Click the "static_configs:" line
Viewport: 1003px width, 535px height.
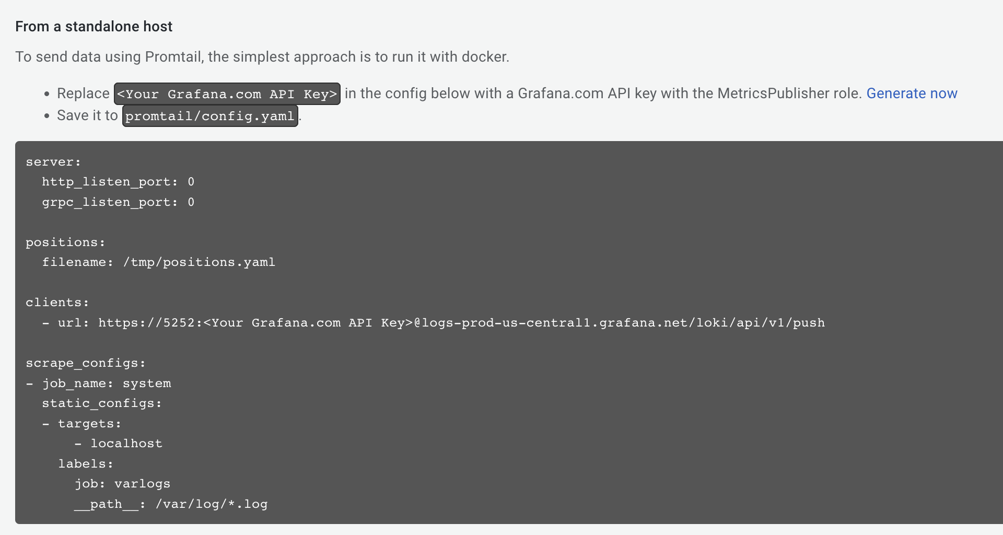coord(102,403)
